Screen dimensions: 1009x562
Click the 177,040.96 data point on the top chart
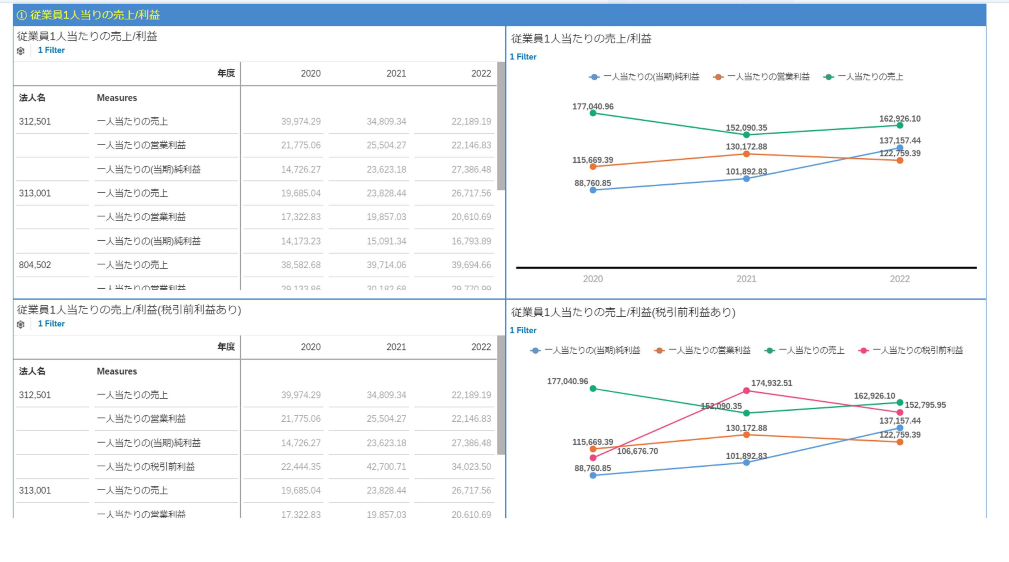[593, 113]
